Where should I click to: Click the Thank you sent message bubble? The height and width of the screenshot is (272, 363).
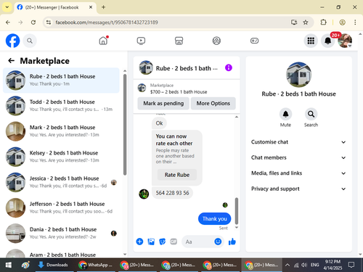[x=214, y=219]
